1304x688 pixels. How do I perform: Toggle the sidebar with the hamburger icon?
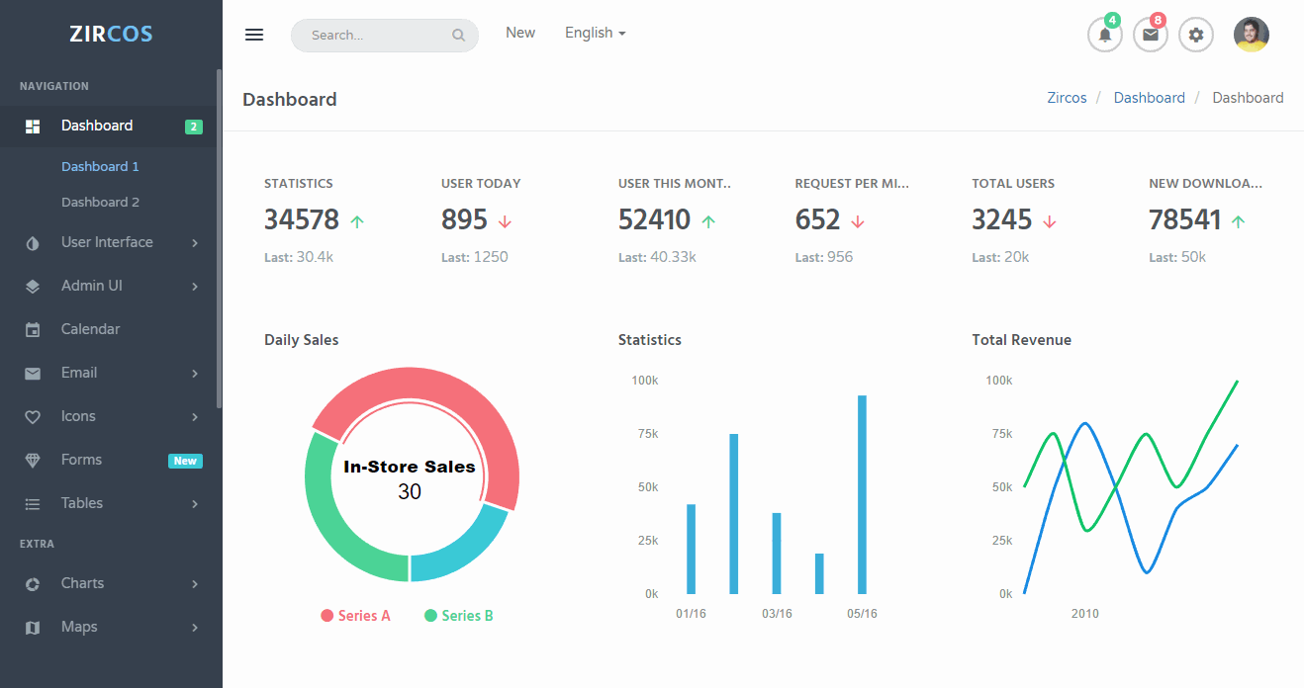tap(254, 34)
